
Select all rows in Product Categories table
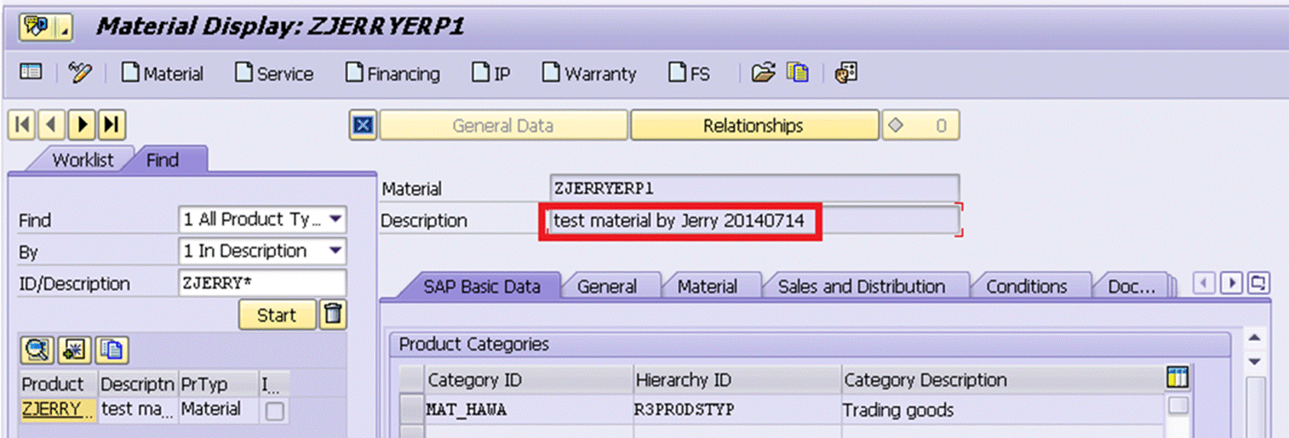coord(412,379)
